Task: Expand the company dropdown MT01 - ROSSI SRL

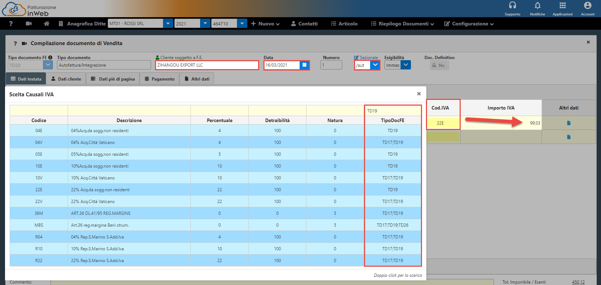Action: [168, 24]
